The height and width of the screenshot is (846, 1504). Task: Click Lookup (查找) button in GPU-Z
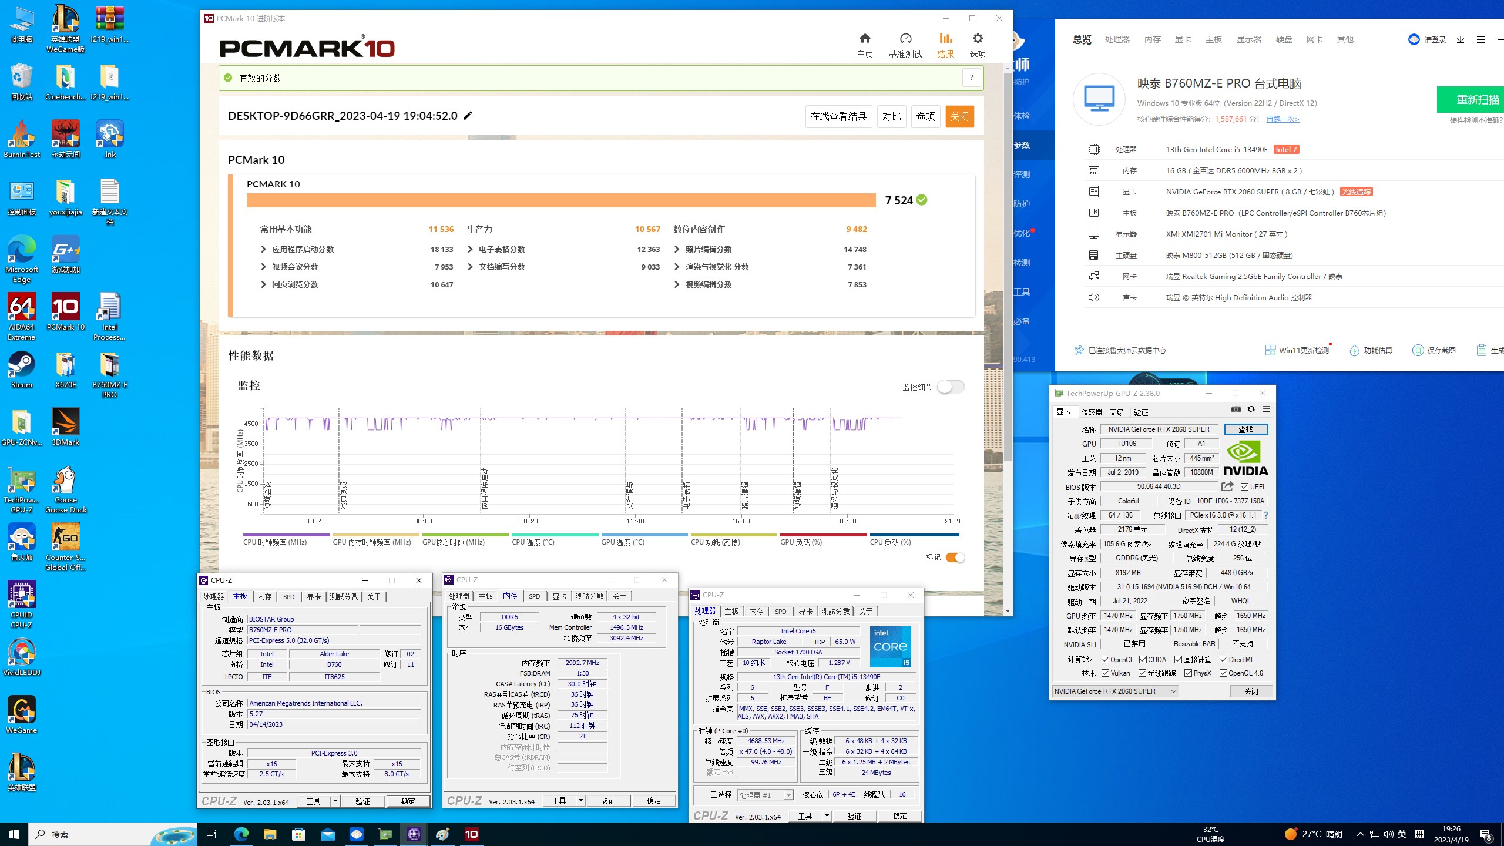tap(1245, 429)
